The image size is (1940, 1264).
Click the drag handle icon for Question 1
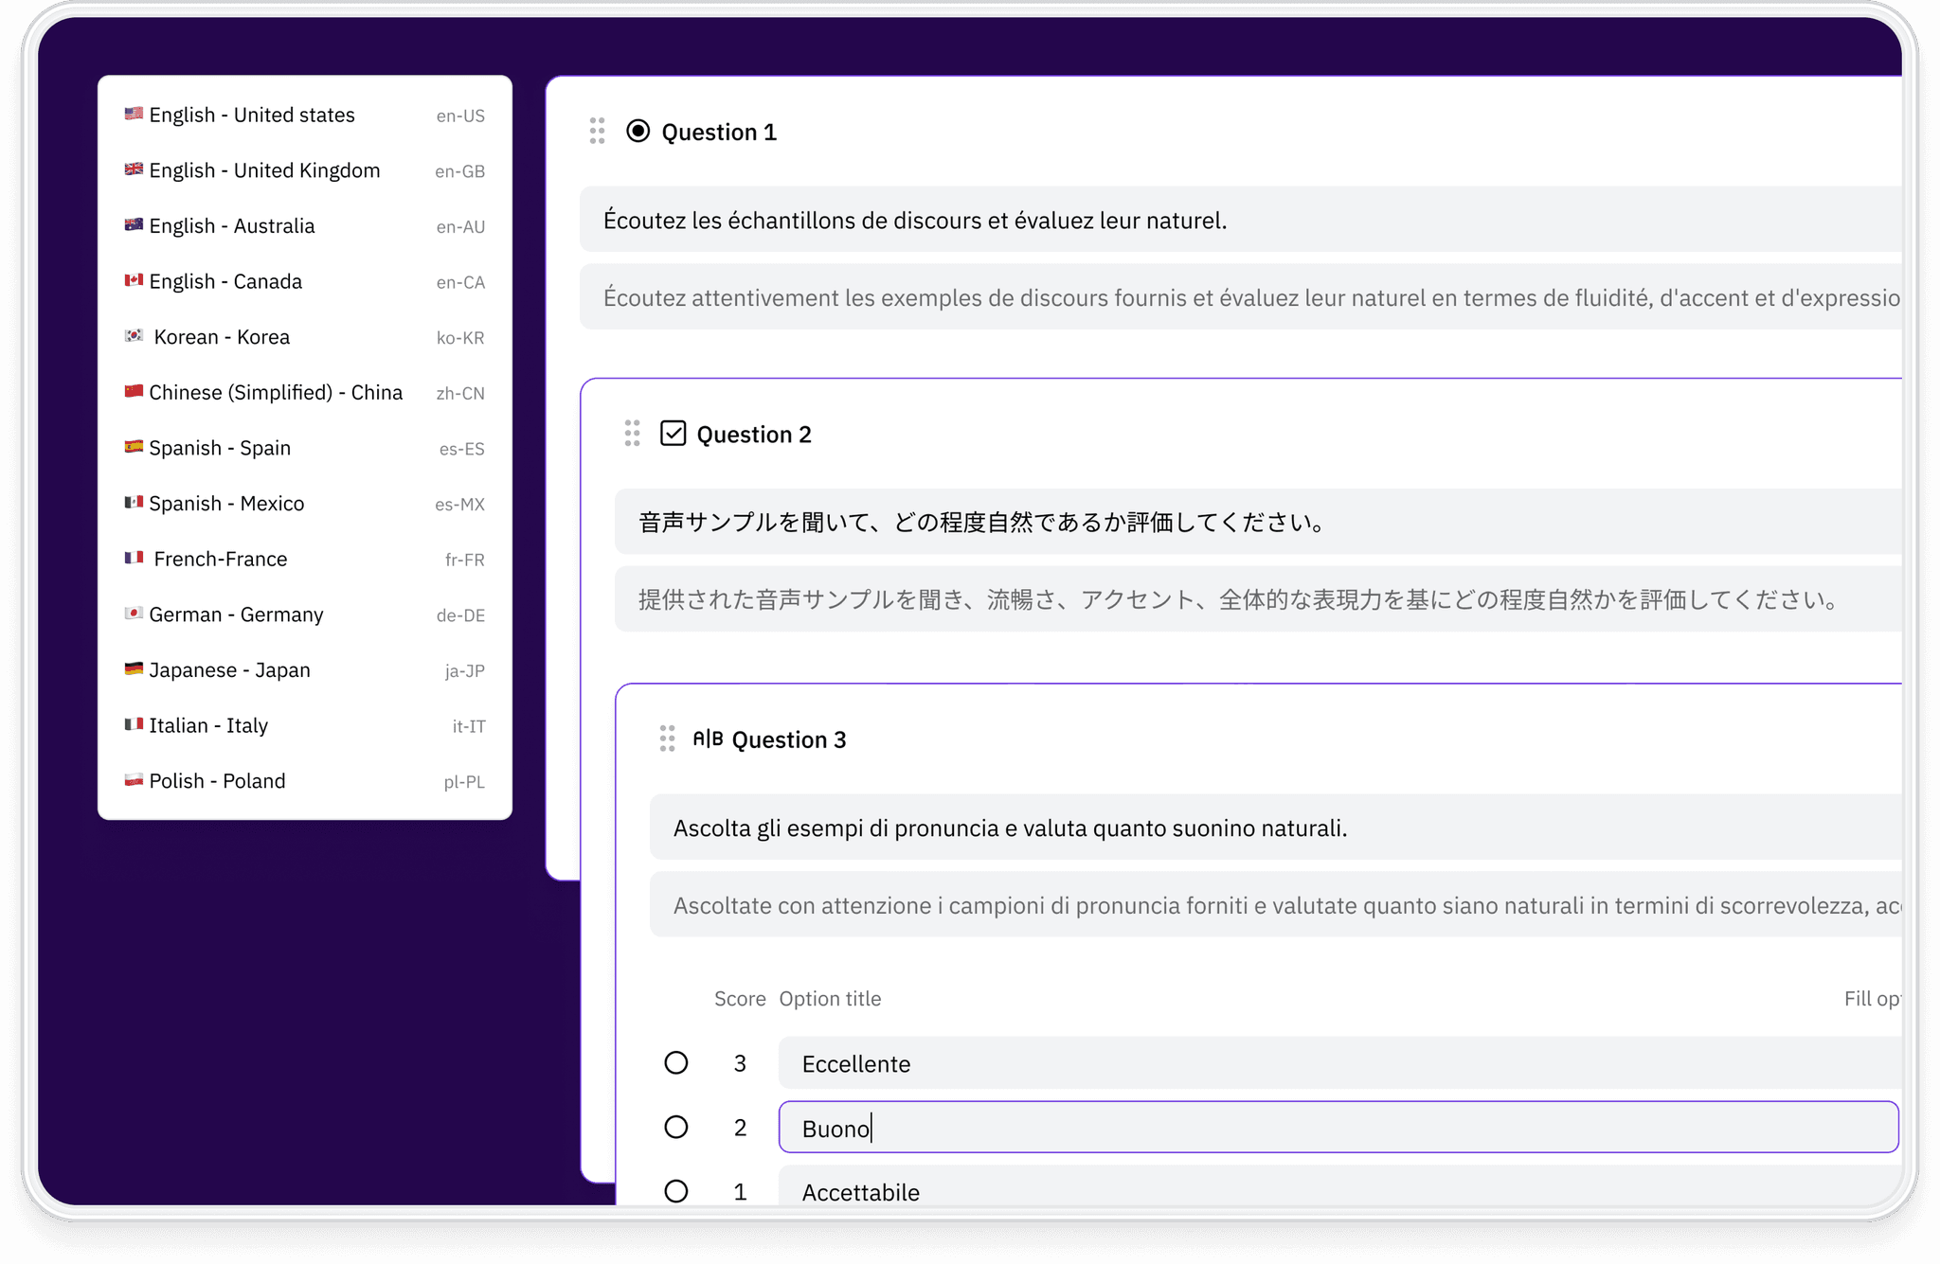click(597, 132)
